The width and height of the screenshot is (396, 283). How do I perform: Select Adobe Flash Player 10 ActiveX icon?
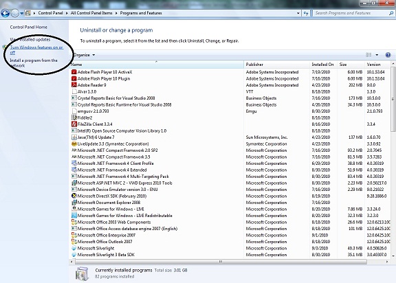tap(74, 72)
